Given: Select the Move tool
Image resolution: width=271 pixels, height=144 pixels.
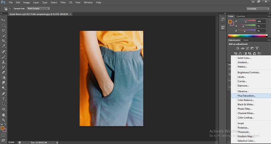Looking at the screenshot, I should [4, 20].
